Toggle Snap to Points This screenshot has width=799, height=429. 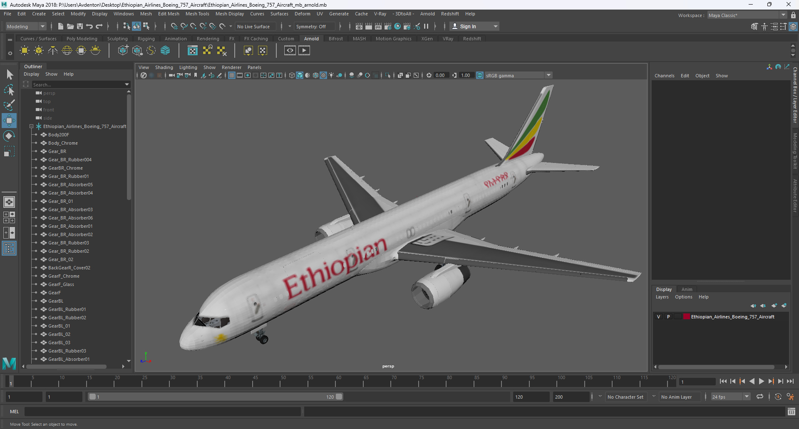(x=194, y=26)
